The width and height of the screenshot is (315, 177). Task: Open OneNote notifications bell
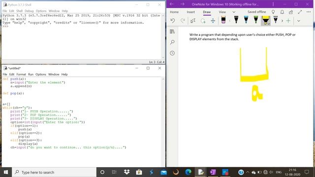click(282, 12)
